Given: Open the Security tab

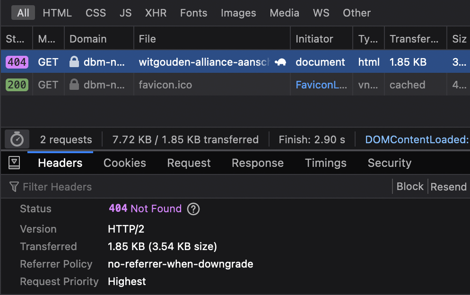Looking at the screenshot, I should pos(389,163).
